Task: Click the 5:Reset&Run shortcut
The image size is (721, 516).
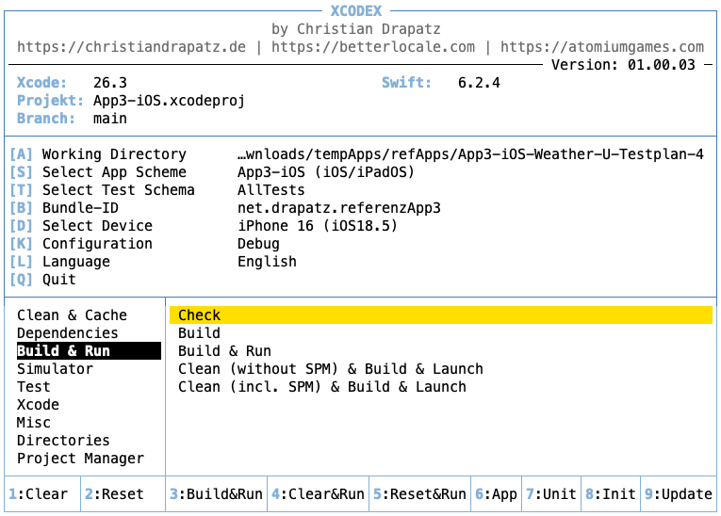Action: coord(419,494)
